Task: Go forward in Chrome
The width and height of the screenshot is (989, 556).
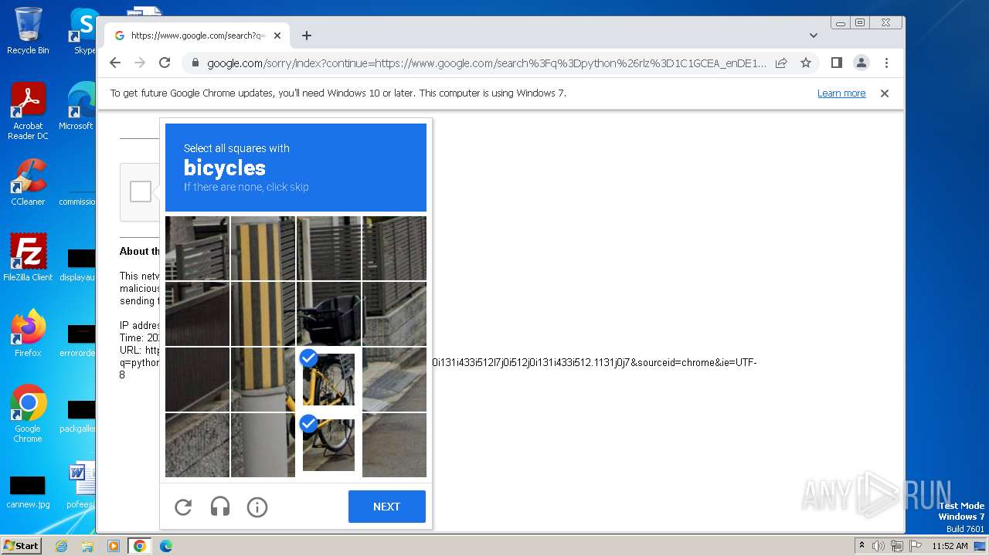Action: pos(140,63)
